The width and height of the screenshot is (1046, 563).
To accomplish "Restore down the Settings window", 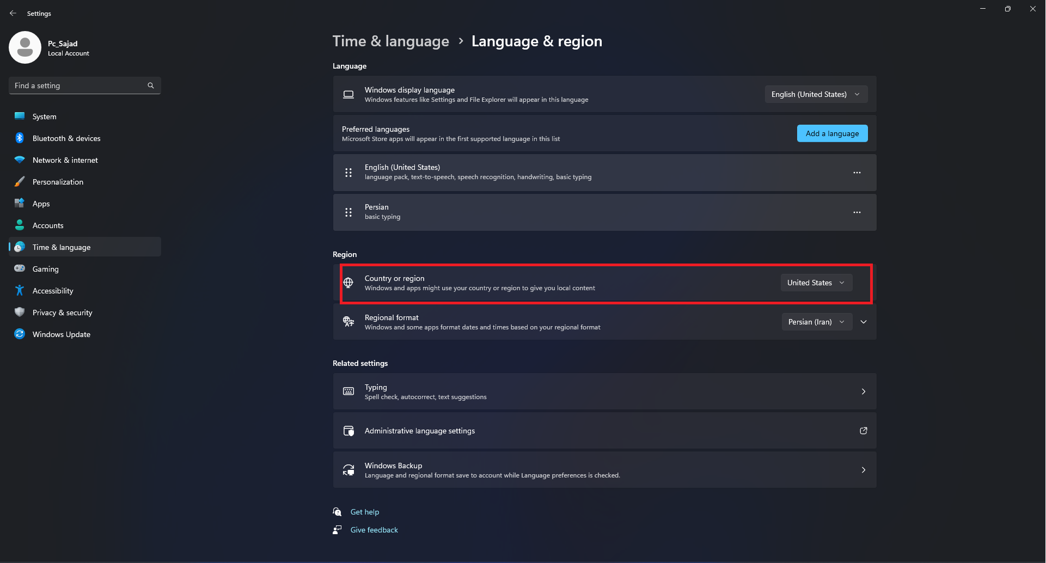I will tap(1008, 9).
